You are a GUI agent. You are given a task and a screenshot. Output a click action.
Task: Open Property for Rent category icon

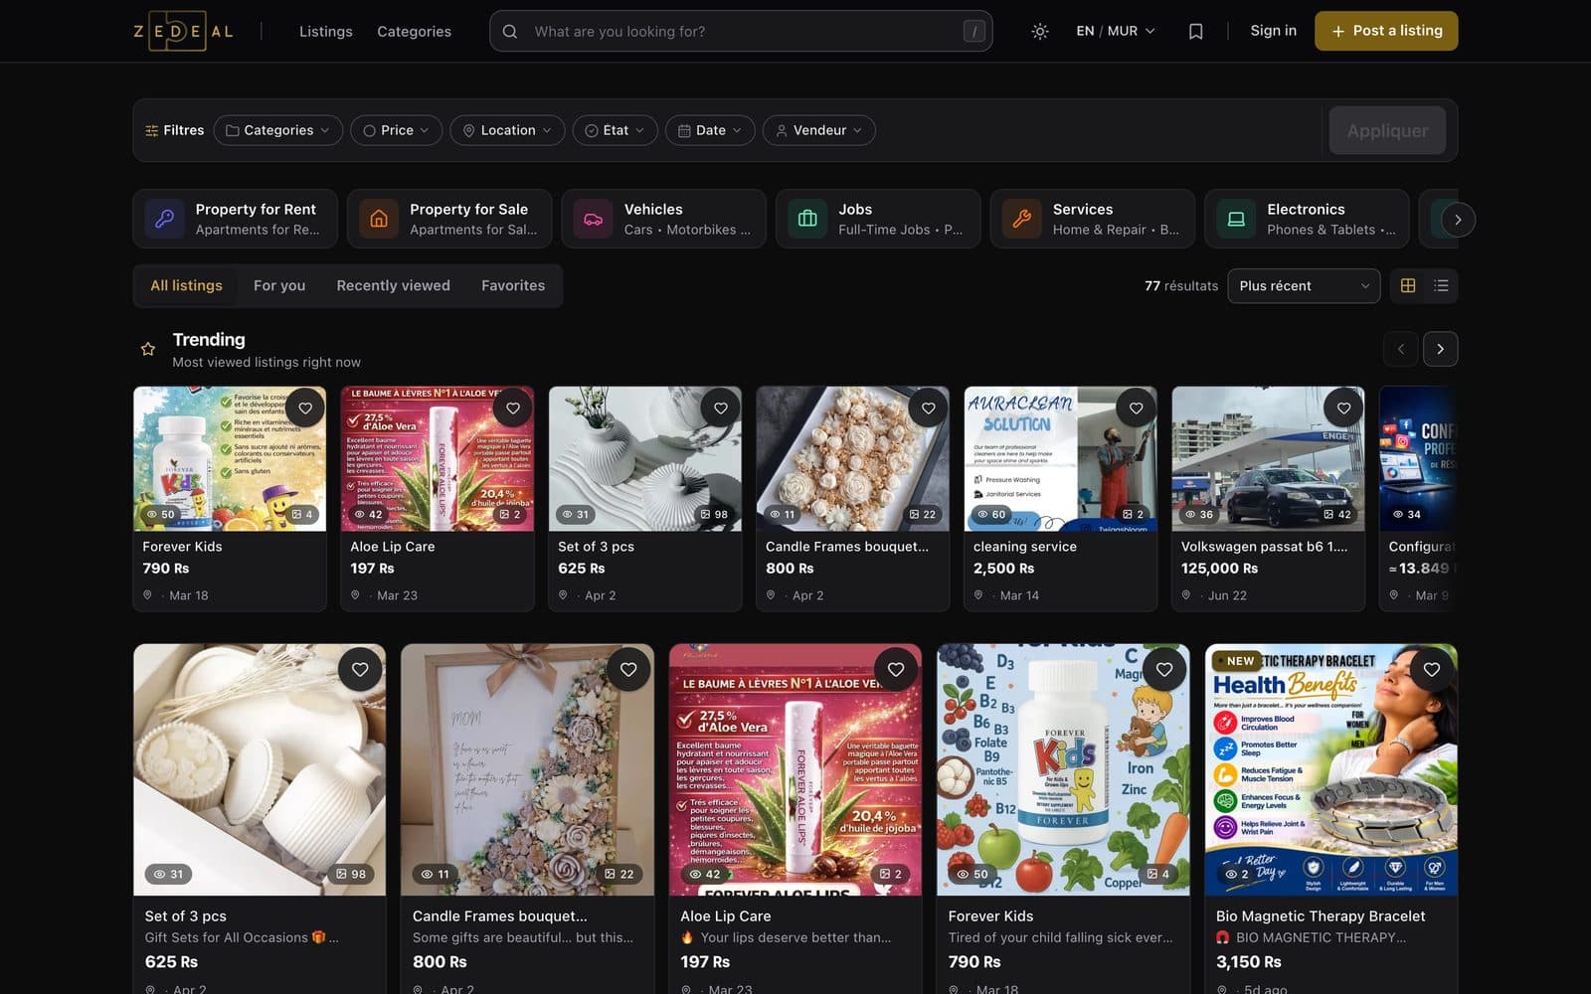165,219
